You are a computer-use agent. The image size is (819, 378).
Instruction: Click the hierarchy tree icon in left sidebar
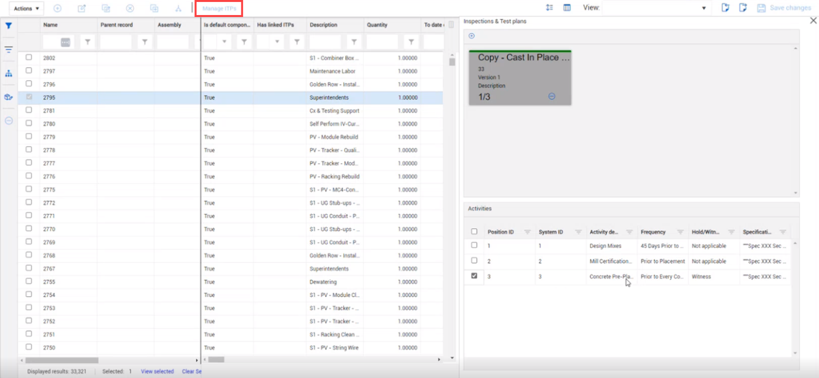pyautogui.click(x=9, y=74)
